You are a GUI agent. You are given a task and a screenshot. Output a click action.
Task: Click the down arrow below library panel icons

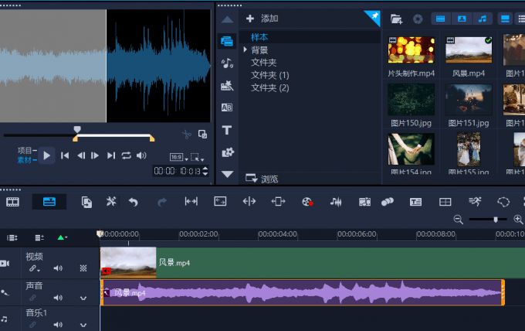227,174
